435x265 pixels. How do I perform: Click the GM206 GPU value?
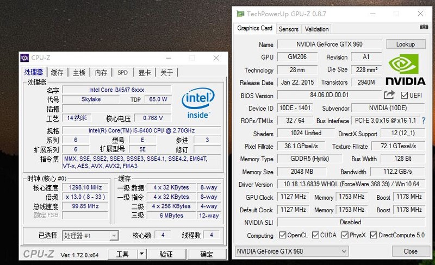297,57
